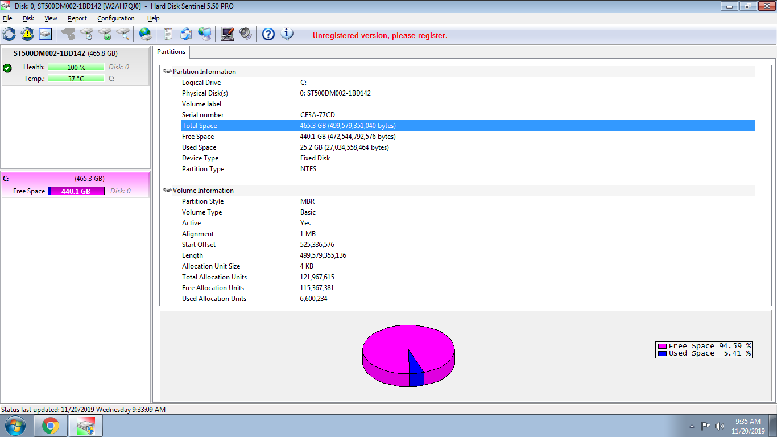
Task: Open the Report menu
Action: pyautogui.click(x=77, y=18)
